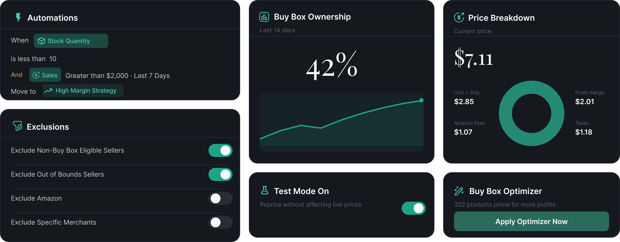Image resolution: width=620 pixels, height=242 pixels.
Task: Enable the Exclude Amazon toggle
Action: pos(220,198)
